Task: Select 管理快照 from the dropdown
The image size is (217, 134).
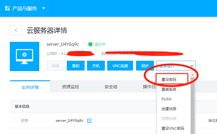Action: 169,118
